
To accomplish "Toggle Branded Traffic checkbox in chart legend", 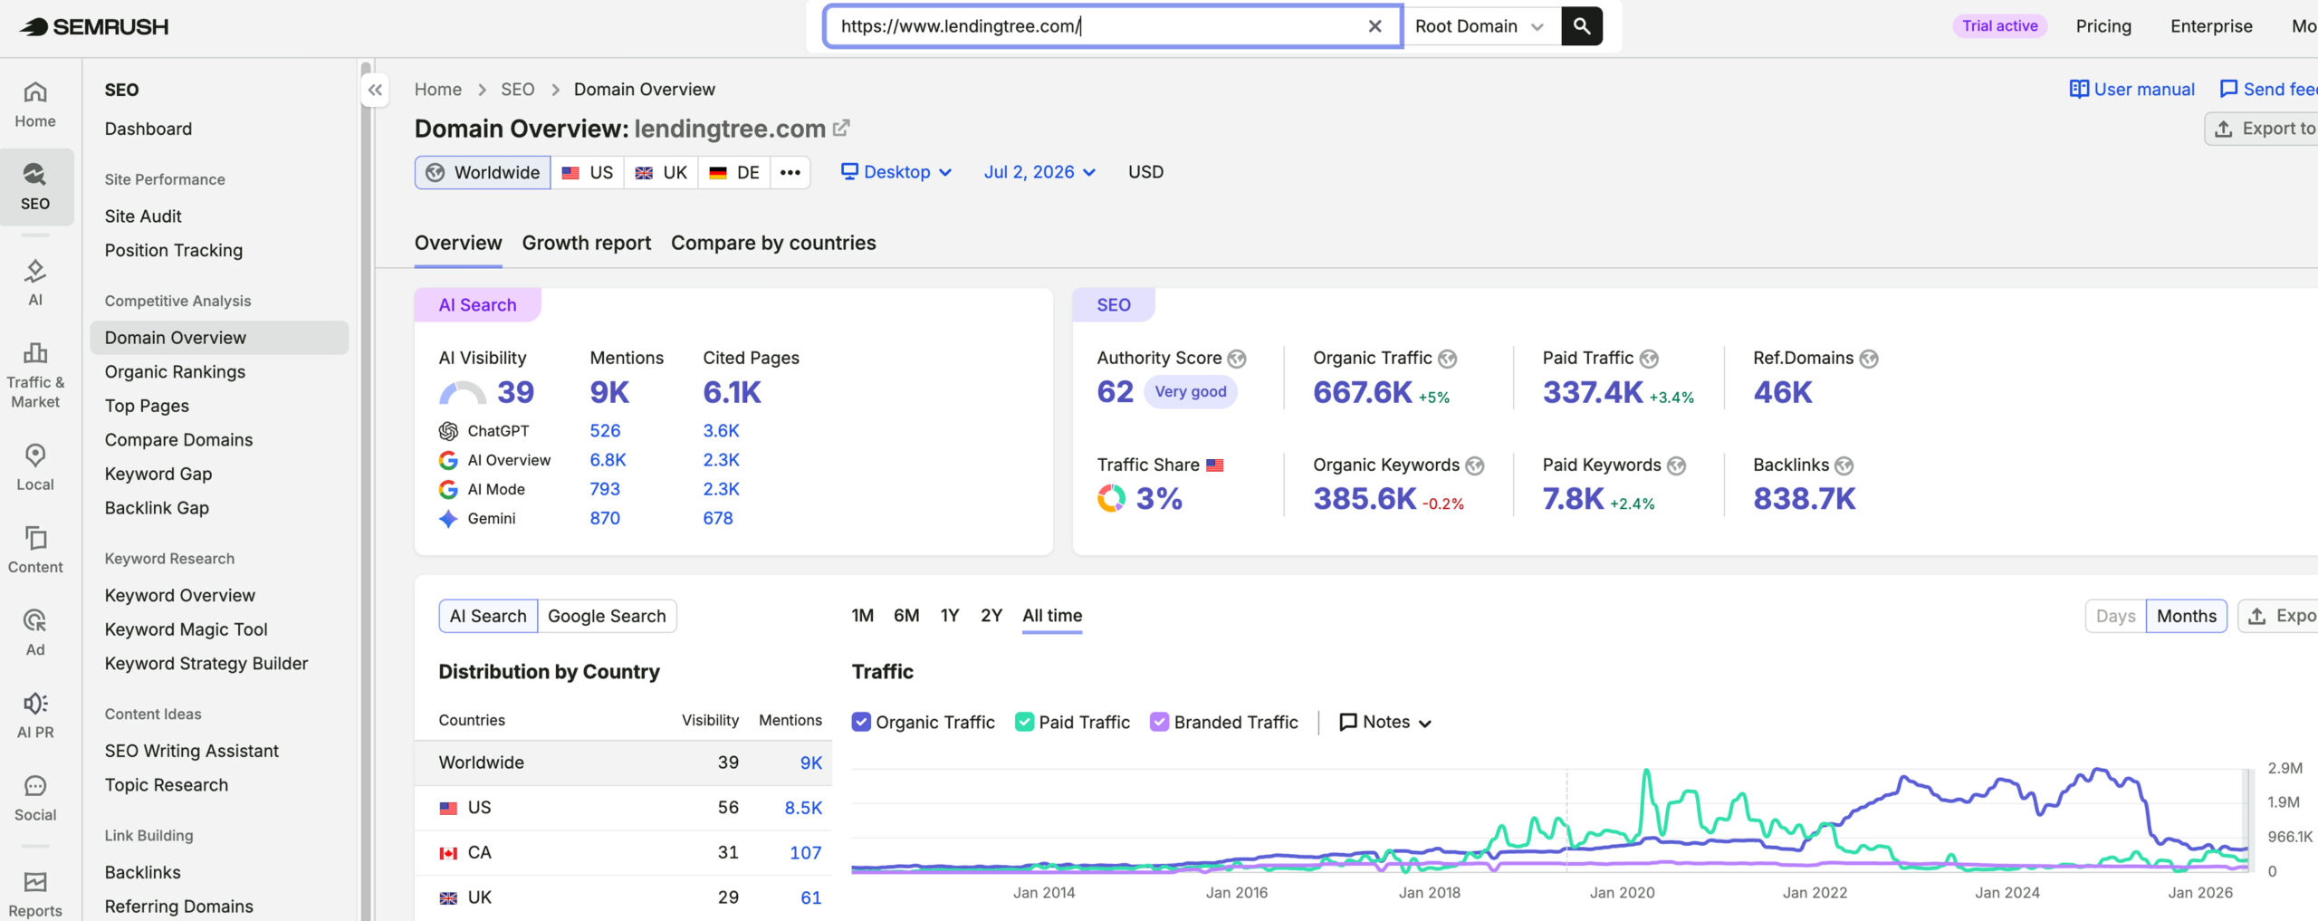I will pyautogui.click(x=1159, y=722).
